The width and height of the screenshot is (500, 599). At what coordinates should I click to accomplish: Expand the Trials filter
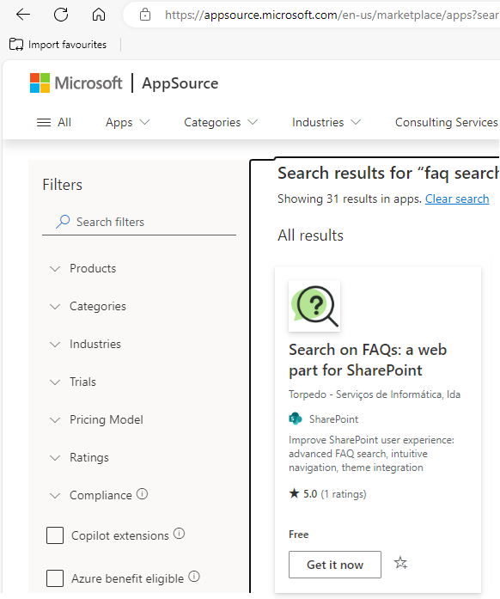(x=73, y=382)
